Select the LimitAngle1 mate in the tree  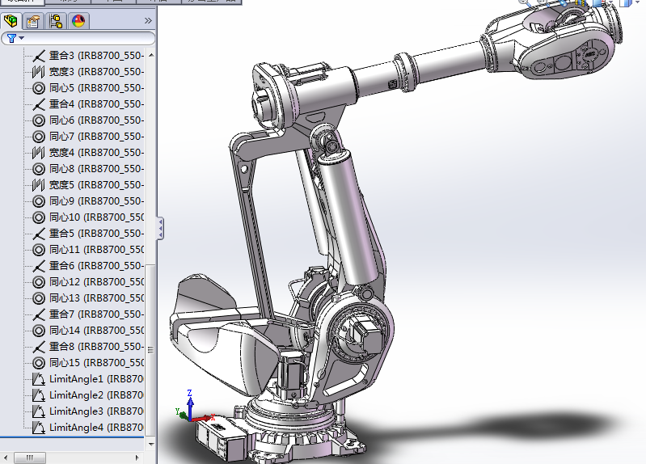point(76,379)
